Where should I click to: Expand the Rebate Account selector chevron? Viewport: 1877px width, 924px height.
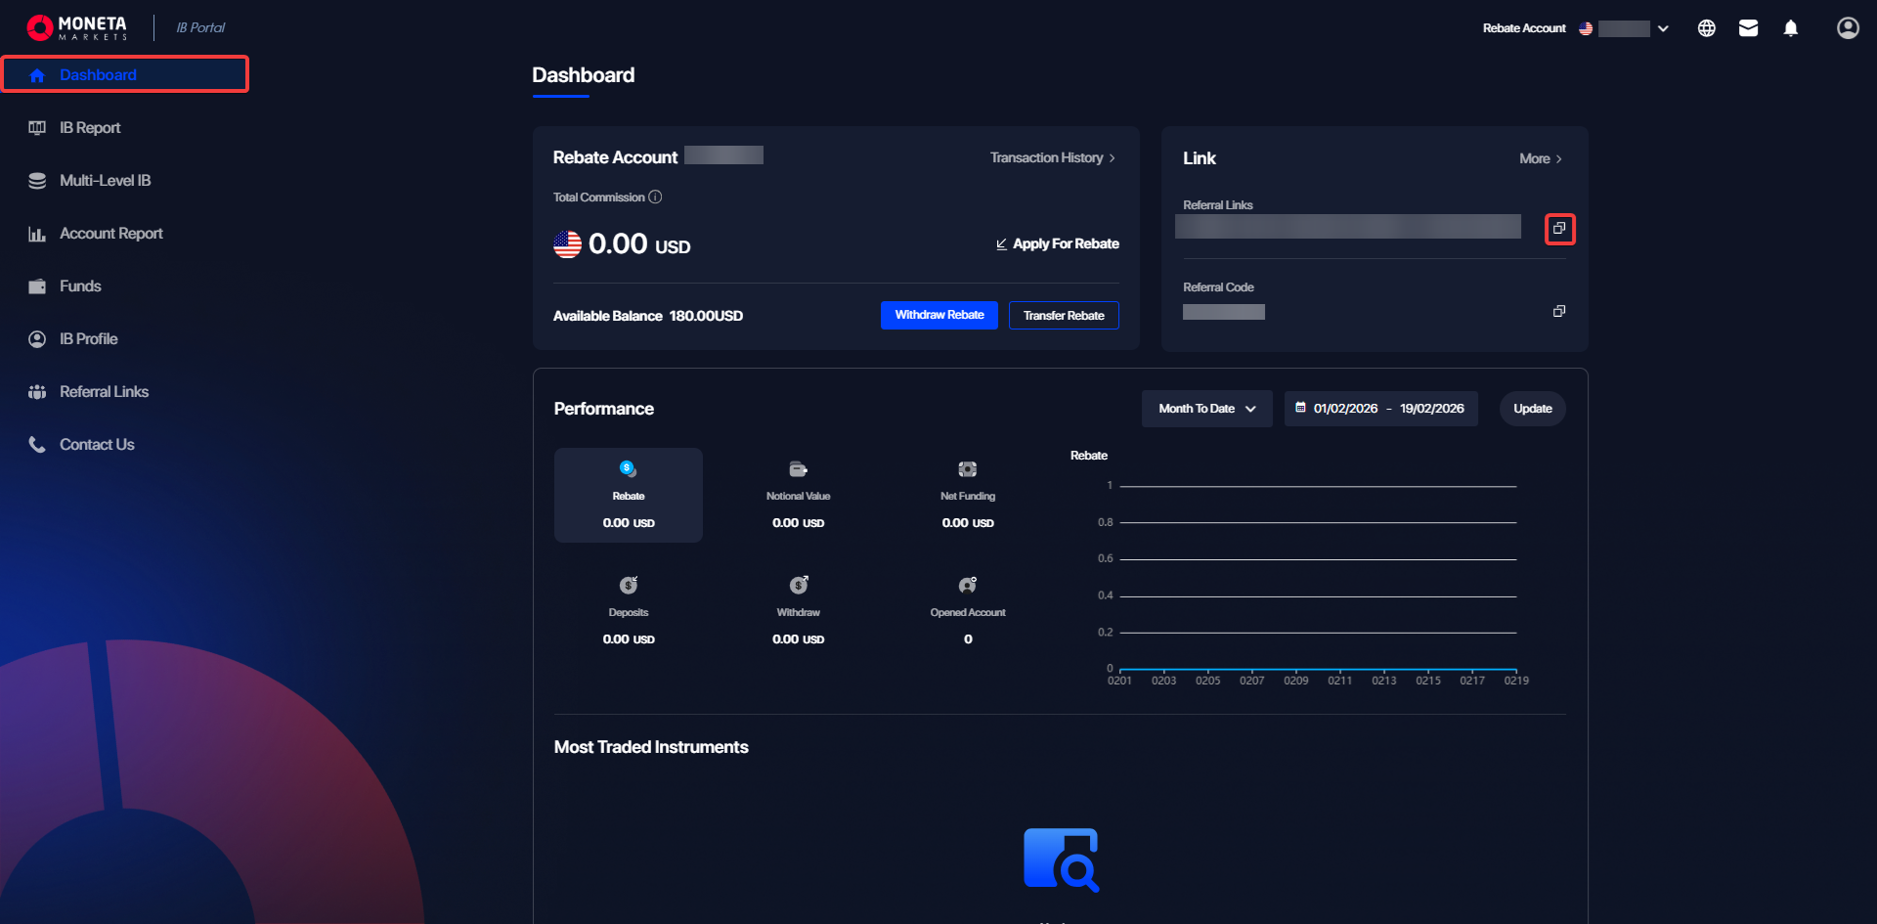(1663, 28)
